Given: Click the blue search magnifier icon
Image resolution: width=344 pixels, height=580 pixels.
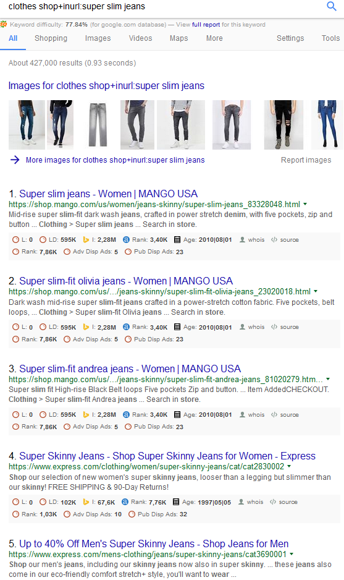Looking at the screenshot, I should tap(332, 6).
